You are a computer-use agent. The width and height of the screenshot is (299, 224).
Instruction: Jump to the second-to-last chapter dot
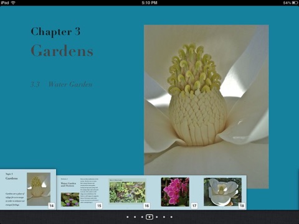coord(164,217)
